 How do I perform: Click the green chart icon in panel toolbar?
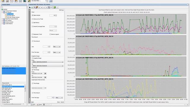point(55,7)
